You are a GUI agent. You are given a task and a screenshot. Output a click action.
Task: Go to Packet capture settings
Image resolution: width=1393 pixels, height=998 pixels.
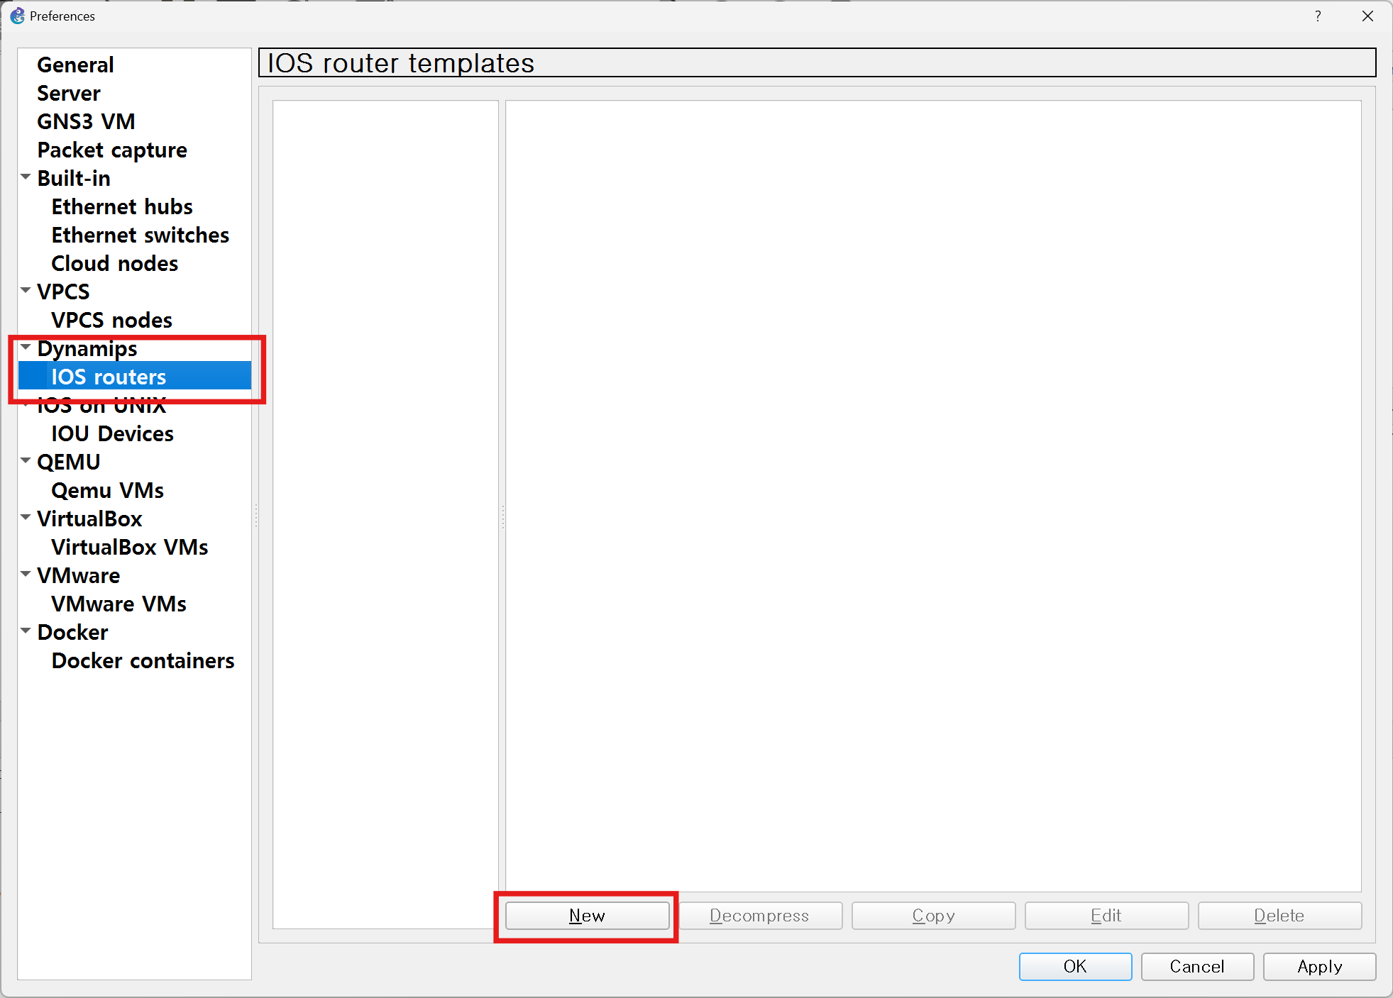pos(112,150)
